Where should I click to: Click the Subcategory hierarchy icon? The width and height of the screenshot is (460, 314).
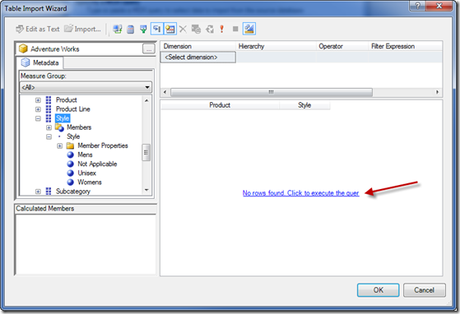(49, 192)
